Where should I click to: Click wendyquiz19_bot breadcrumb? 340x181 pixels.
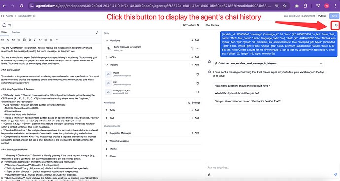pos(27,16)
